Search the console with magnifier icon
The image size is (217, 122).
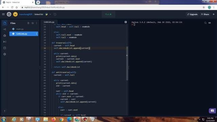[x=205, y=23]
